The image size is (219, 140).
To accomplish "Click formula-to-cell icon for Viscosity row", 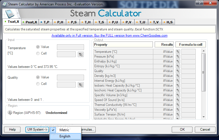I will click(x=178, y=110).
